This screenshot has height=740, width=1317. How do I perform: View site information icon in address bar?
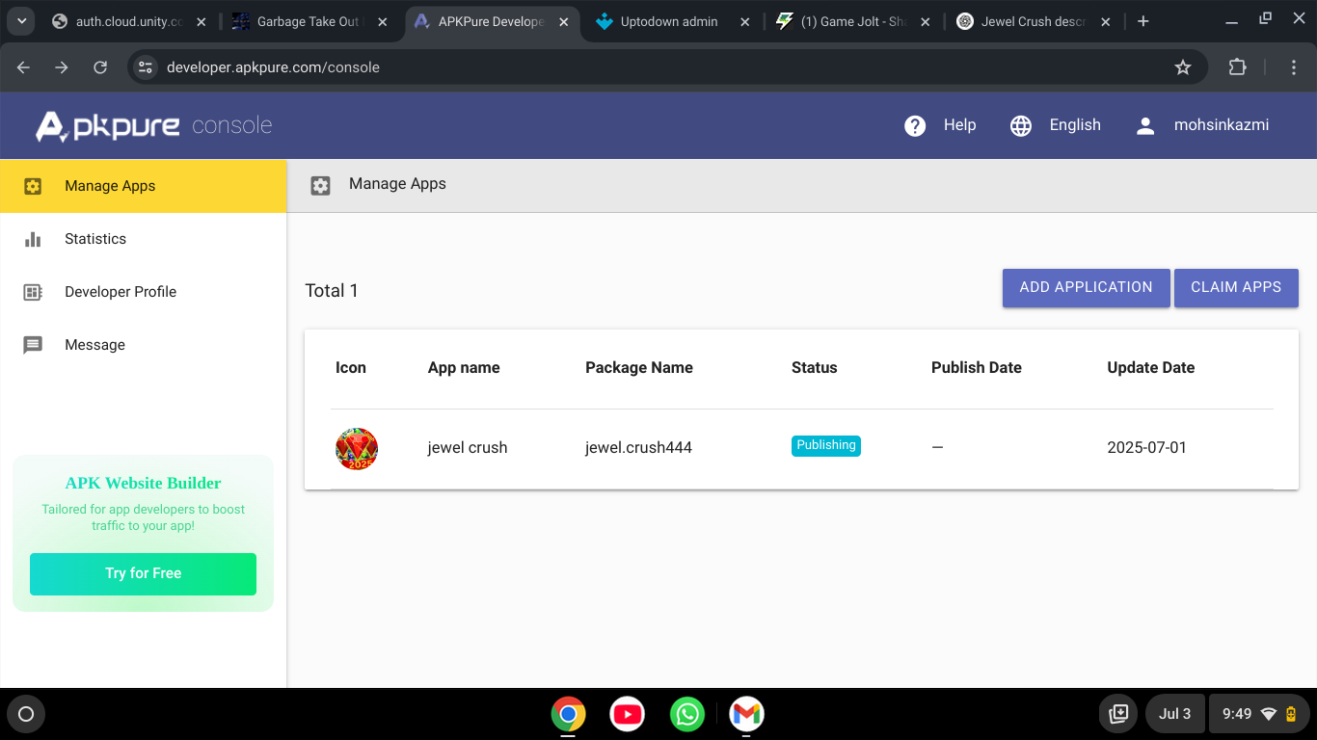coord(146,67)
